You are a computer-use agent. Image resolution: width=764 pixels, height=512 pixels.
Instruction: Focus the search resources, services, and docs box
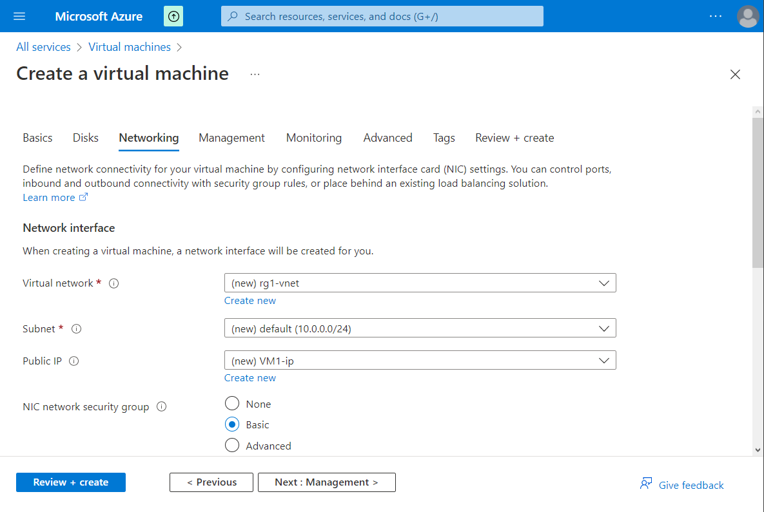(x=382, y=17)
